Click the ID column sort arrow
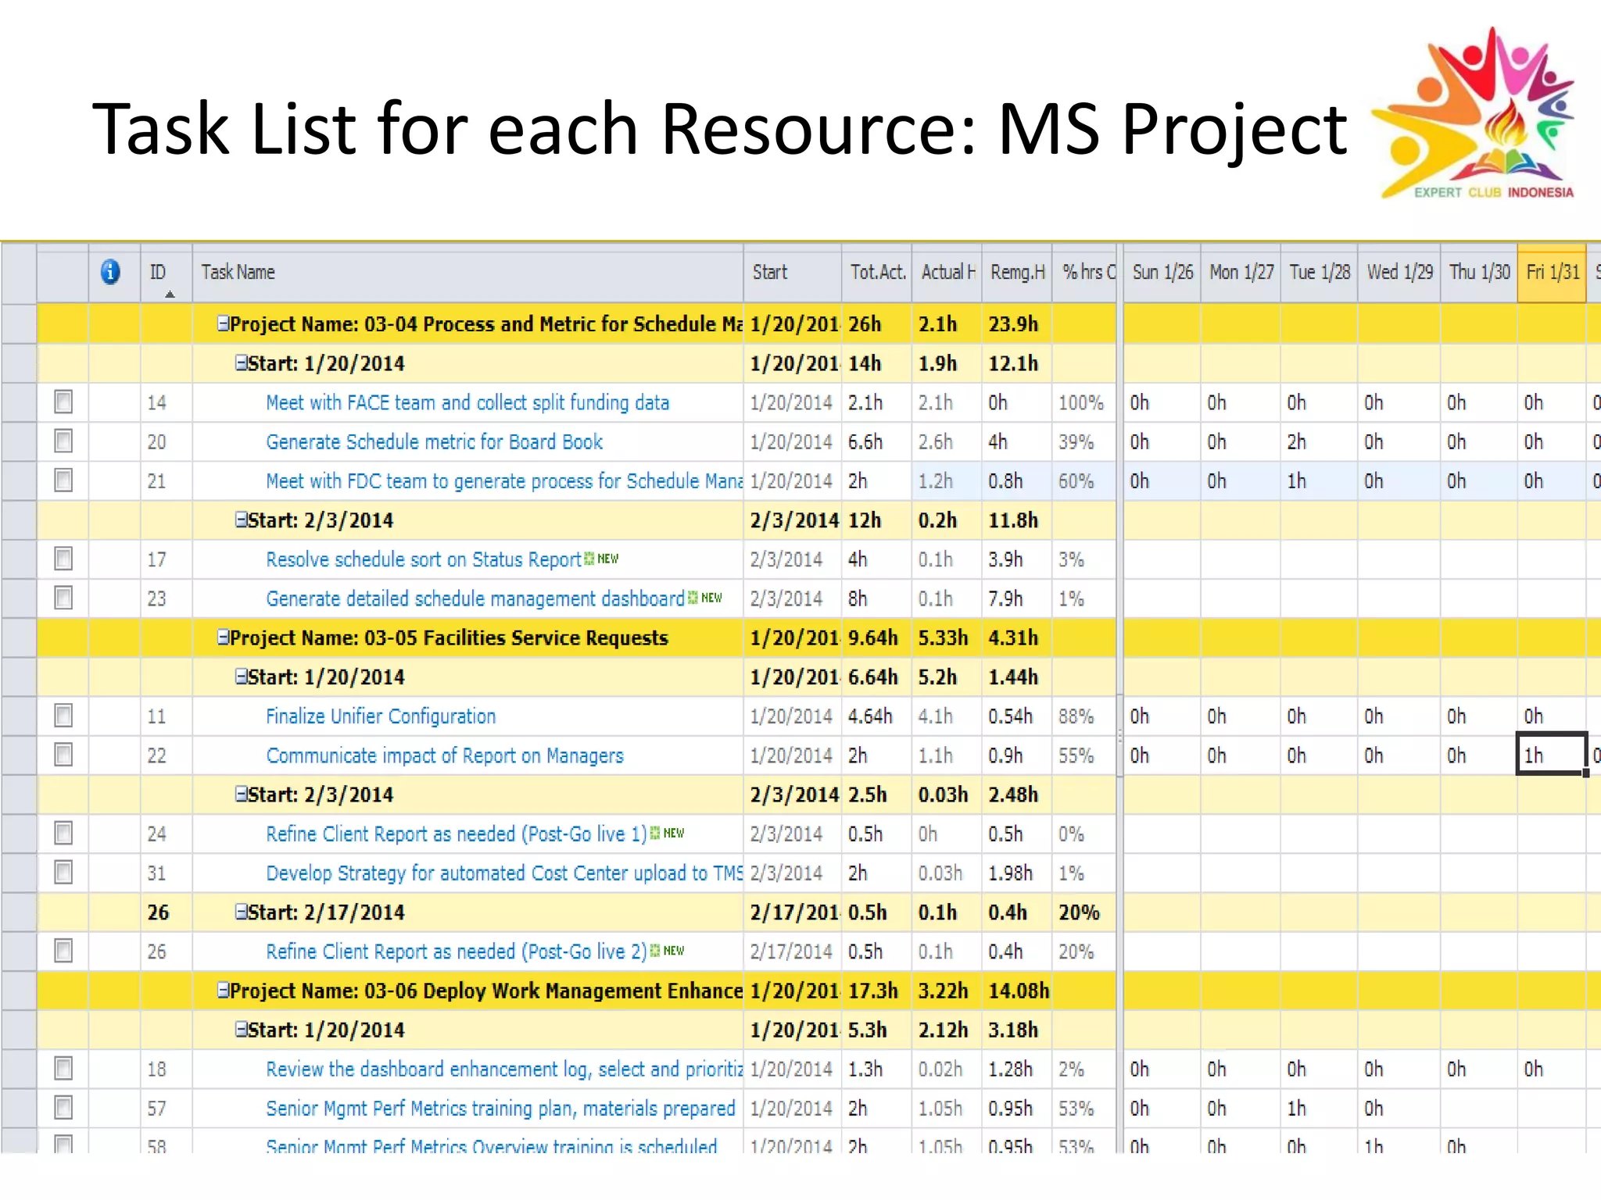The image size is (1601, 1200). pyautogui.click(x=170, y=295)
